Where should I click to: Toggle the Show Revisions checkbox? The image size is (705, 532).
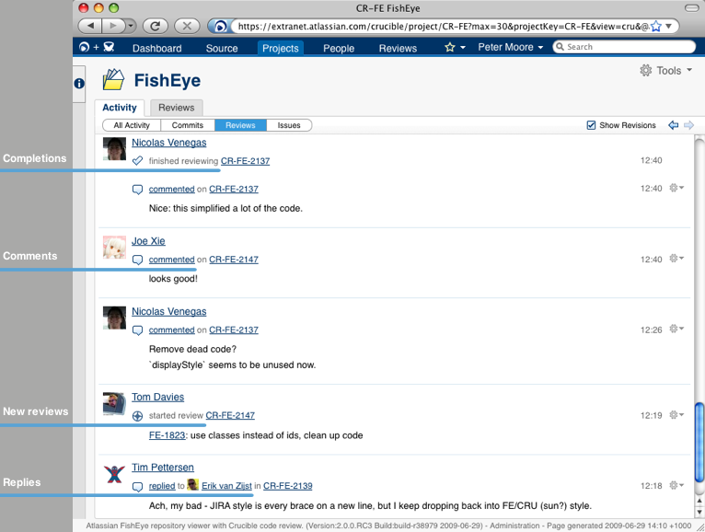point(591,125)
